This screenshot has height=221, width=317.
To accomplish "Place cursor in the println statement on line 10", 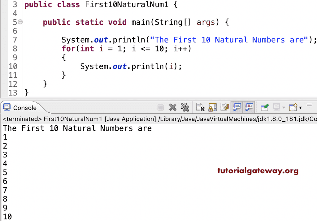I will pos(130,66).
